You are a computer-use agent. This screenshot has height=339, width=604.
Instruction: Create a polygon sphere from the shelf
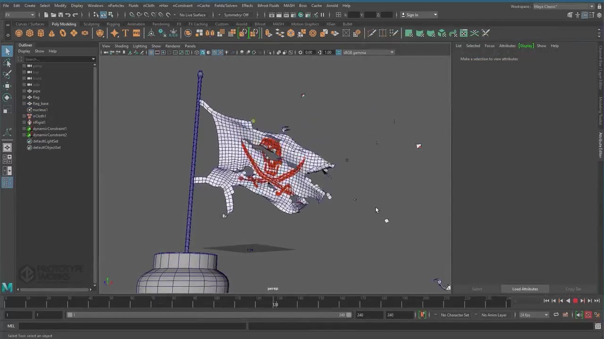coord(19,33)
